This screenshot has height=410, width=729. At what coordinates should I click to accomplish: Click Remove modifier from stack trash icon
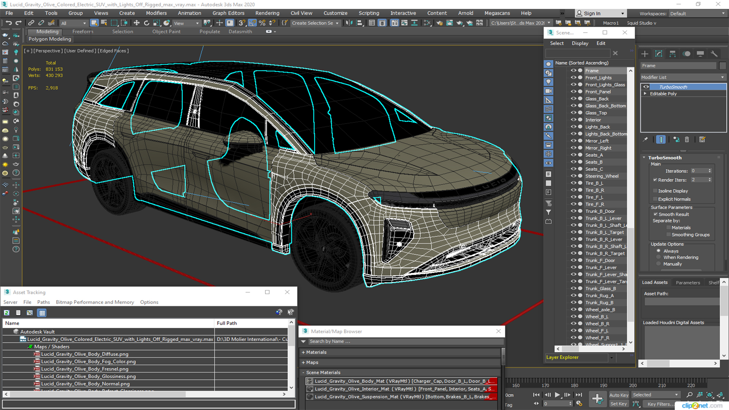687,140
